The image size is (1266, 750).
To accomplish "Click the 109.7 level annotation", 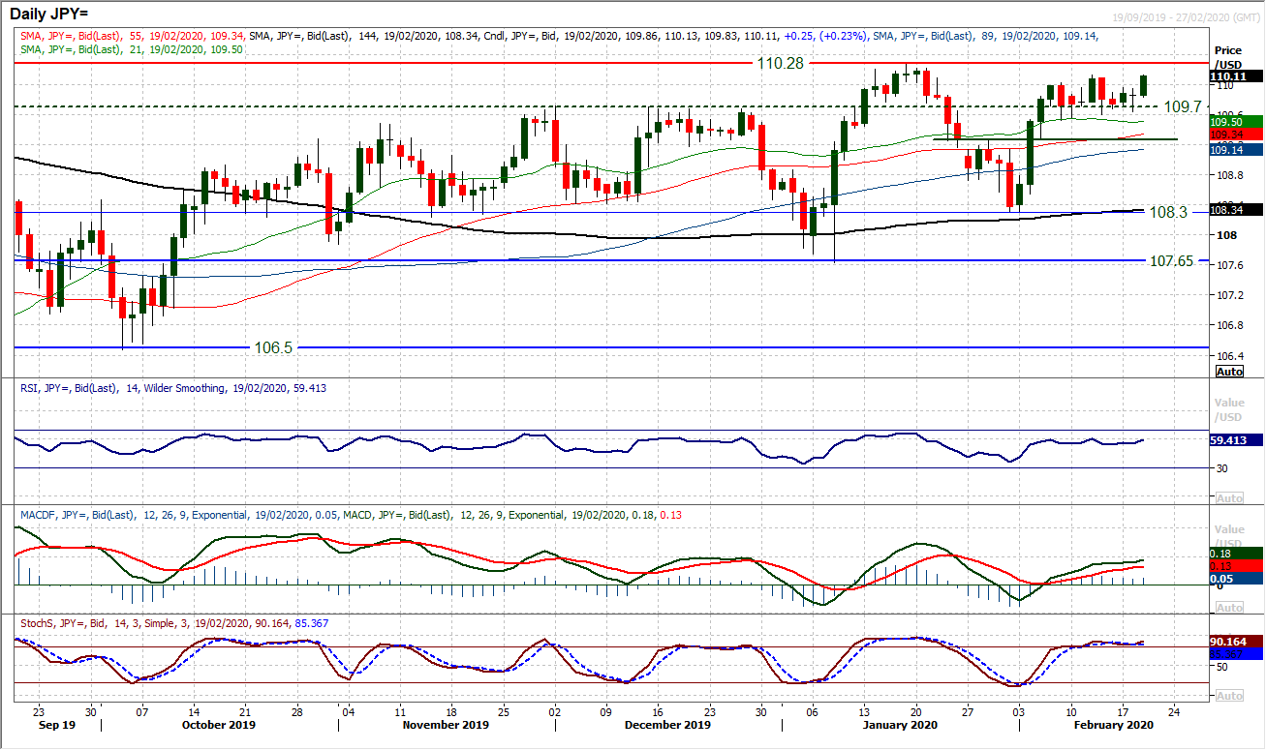I will click(1183, 106).
